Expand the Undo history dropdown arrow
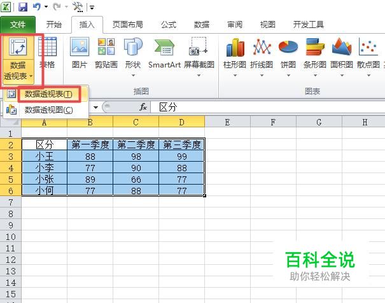Viewport: 385px width, 303px height. point(46,7)
